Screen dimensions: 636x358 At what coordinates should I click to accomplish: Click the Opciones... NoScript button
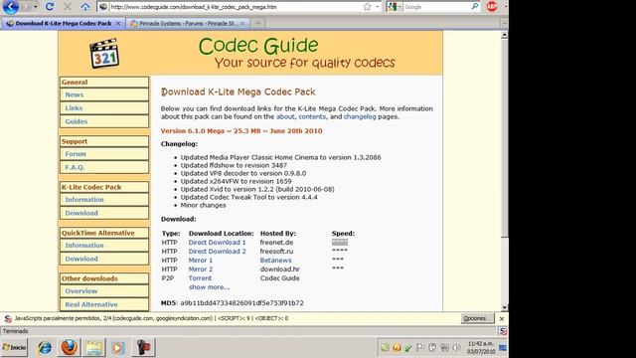coord(477,318)
